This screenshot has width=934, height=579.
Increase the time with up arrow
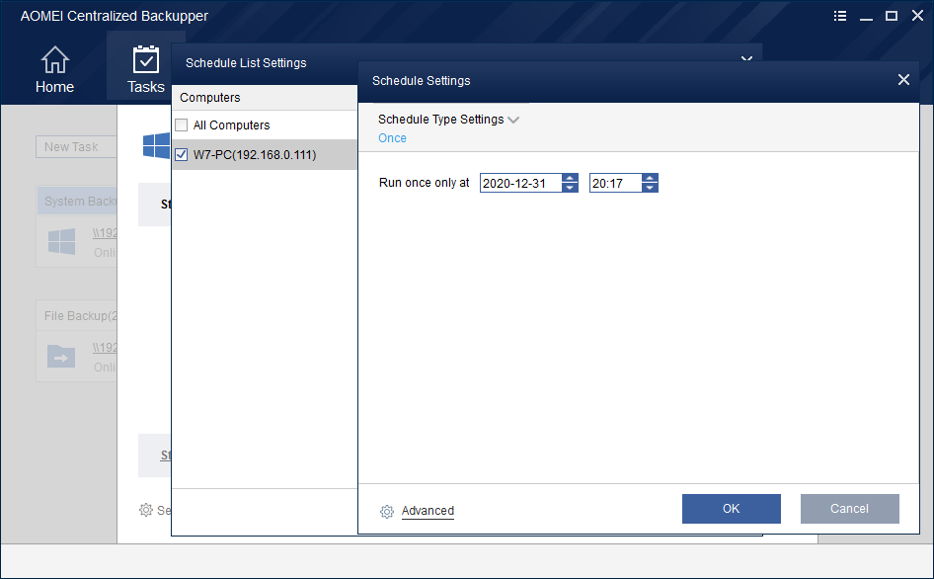[650, 178]
